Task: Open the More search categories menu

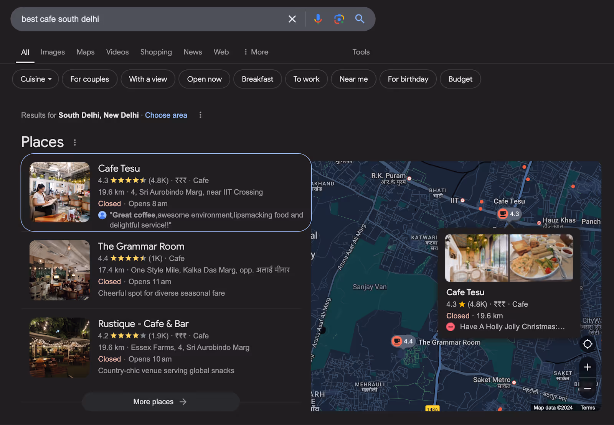Action: coord(256,52)
